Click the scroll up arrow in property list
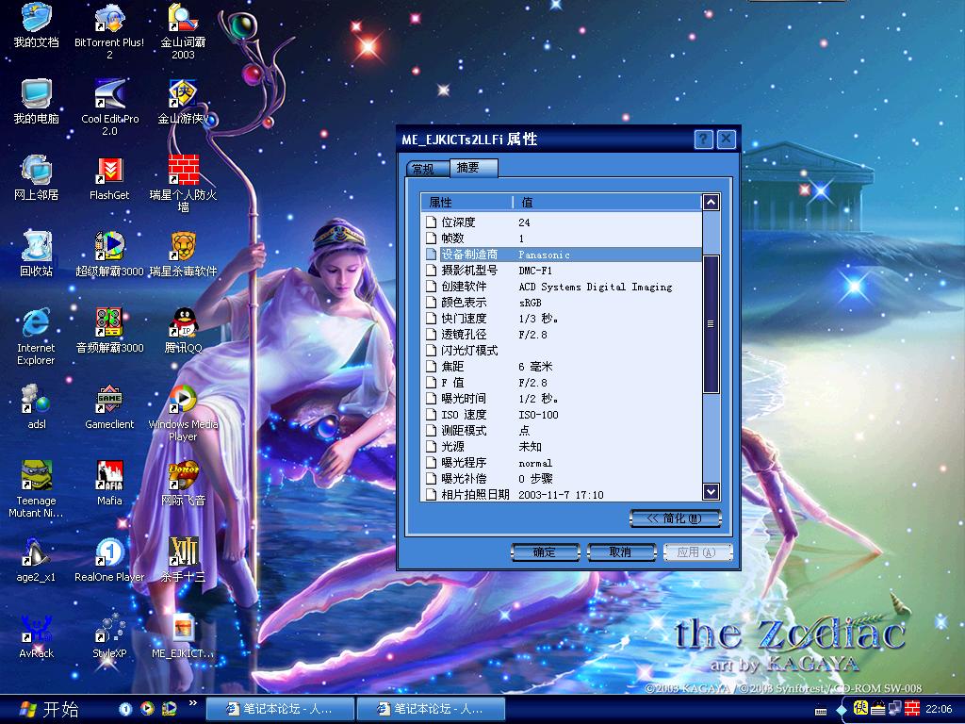The height and width of the screenshot is (724, 965). point(711,202)
